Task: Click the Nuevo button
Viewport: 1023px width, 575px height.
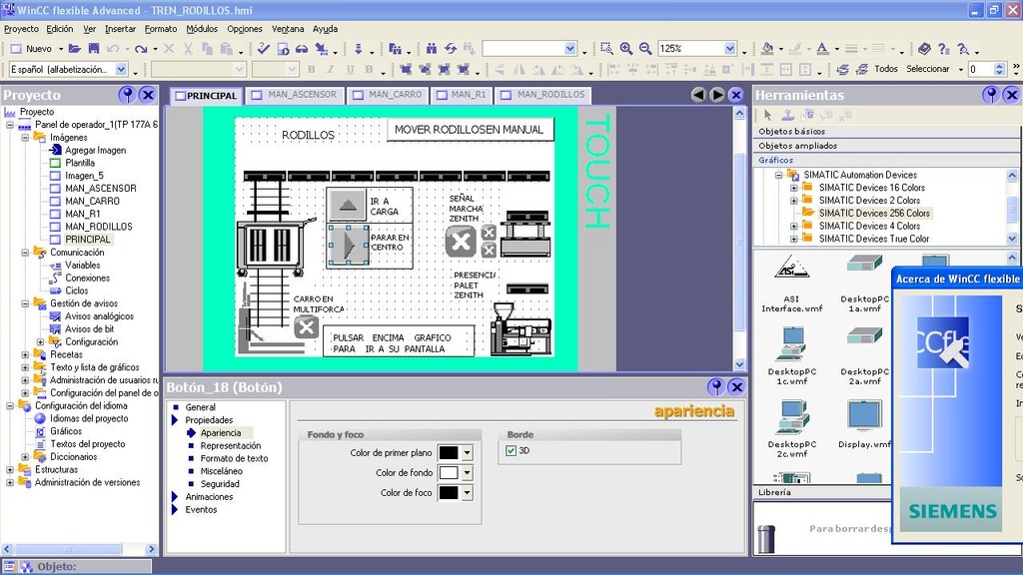Action: tap(38, 48)
